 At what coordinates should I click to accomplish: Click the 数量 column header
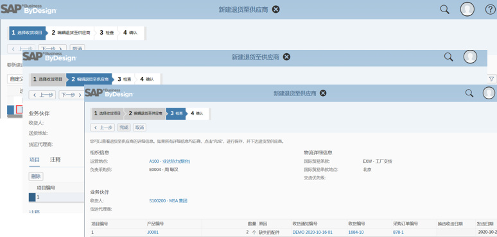[252, 224]
